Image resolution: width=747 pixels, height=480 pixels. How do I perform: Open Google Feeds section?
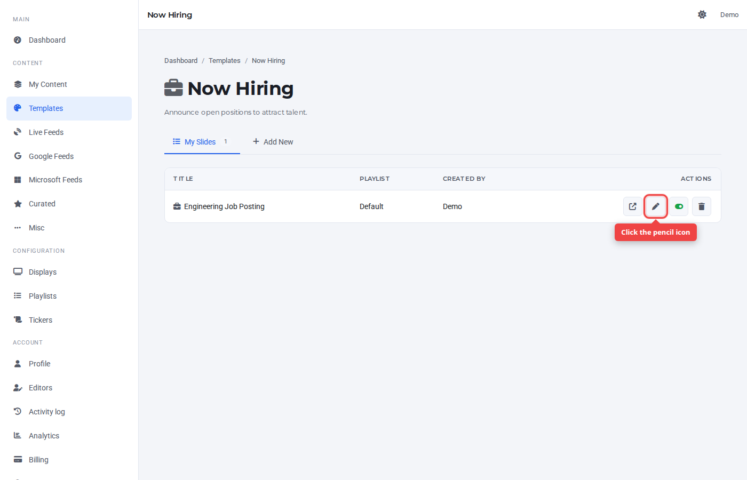click(x=69, y=156)
